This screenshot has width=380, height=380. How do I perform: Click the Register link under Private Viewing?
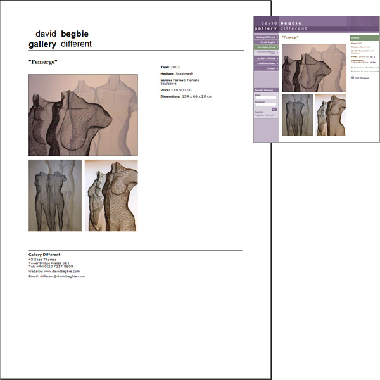(x=259, y=112)
